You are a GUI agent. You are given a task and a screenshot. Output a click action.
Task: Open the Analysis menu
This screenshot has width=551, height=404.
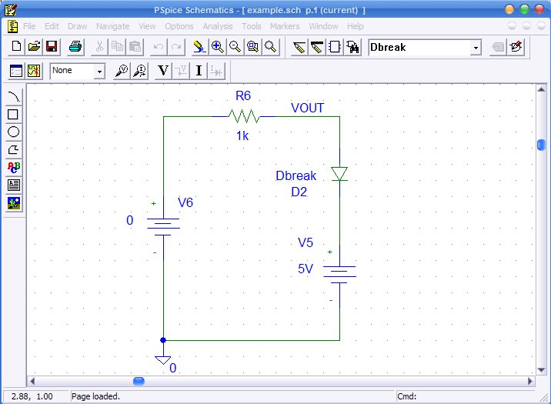point(218,26)
